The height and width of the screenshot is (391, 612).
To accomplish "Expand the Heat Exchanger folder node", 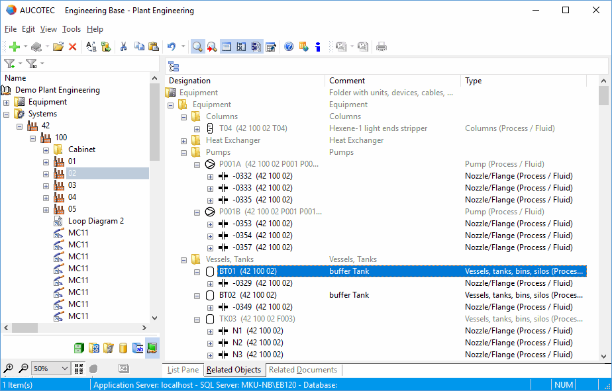I will coord(183,141).
